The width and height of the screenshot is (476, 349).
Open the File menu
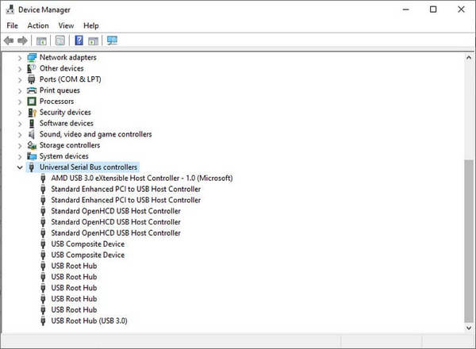tap(13, 25)
